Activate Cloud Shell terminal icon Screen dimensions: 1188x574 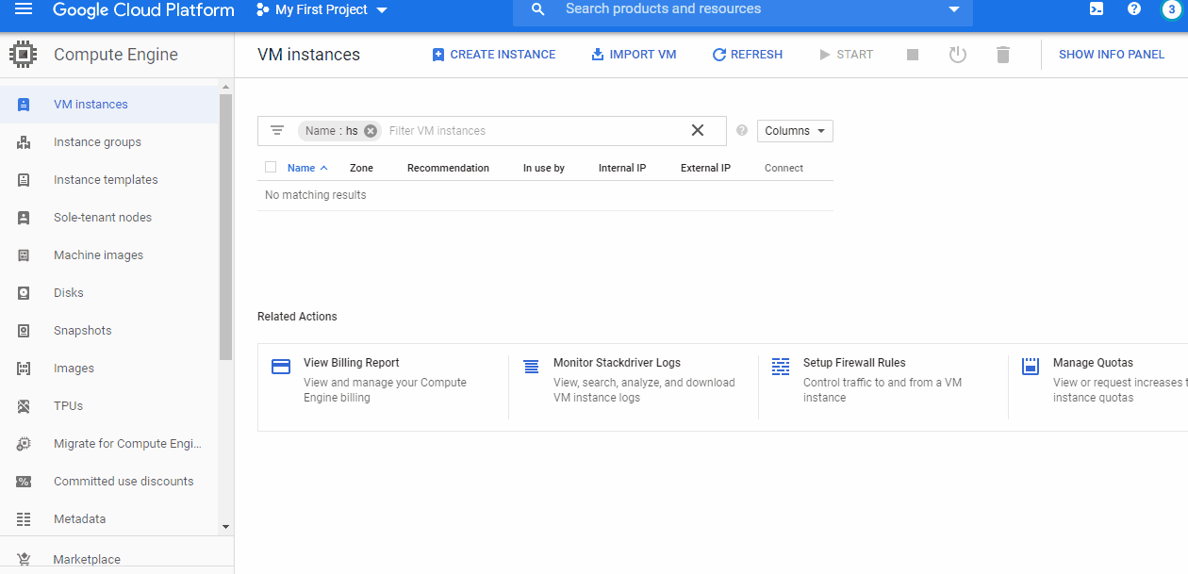[x=1096, y=9]
